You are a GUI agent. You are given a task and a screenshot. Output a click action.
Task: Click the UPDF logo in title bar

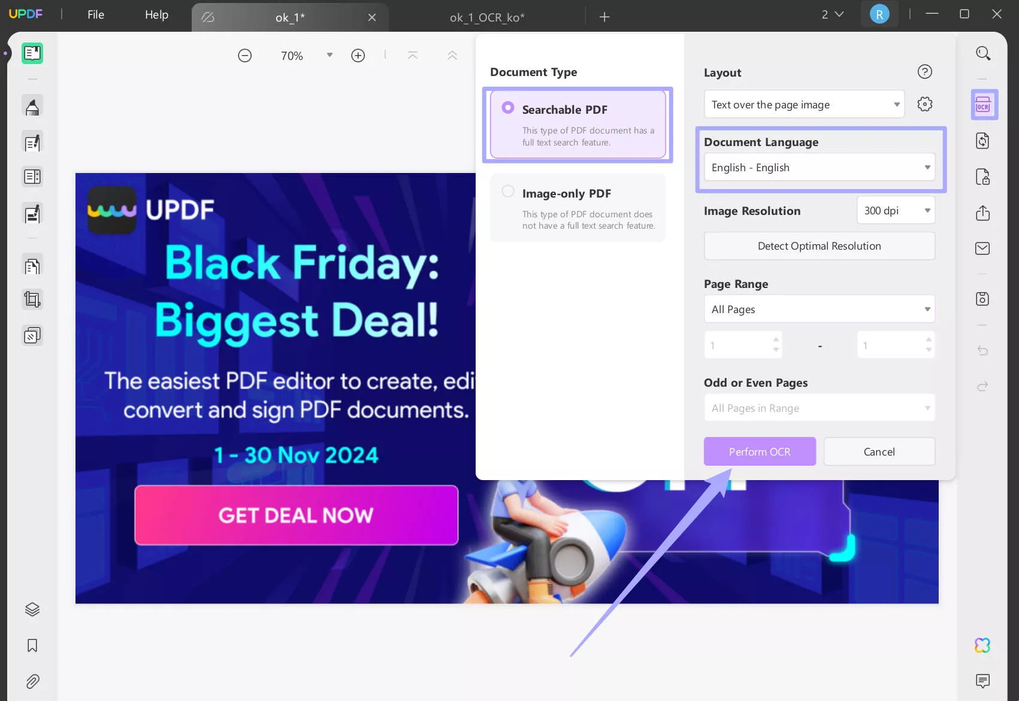coord(26,14)
